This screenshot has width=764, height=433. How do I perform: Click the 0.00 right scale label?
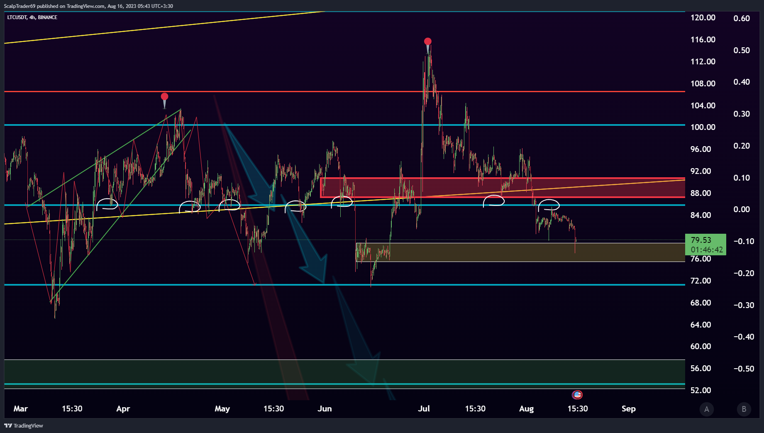point(742,209)
